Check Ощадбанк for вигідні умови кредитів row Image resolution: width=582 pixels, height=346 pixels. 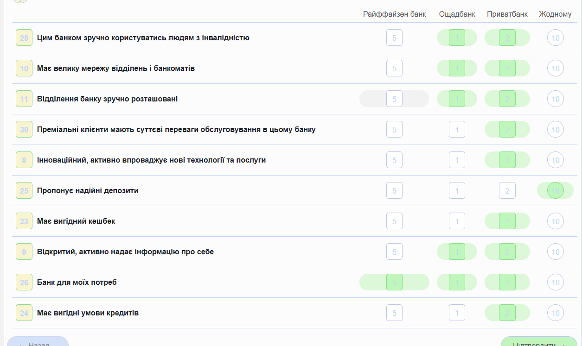(457, 313)
